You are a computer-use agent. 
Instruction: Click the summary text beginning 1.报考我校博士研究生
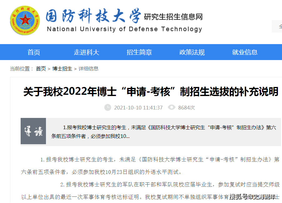coord(164,132)
